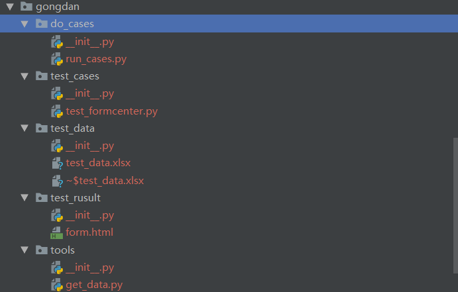The image size is (458, 292).
Task: Click the test_formcenter.py Python file icon
Action: pyautogui.click(x=57, y=111)
